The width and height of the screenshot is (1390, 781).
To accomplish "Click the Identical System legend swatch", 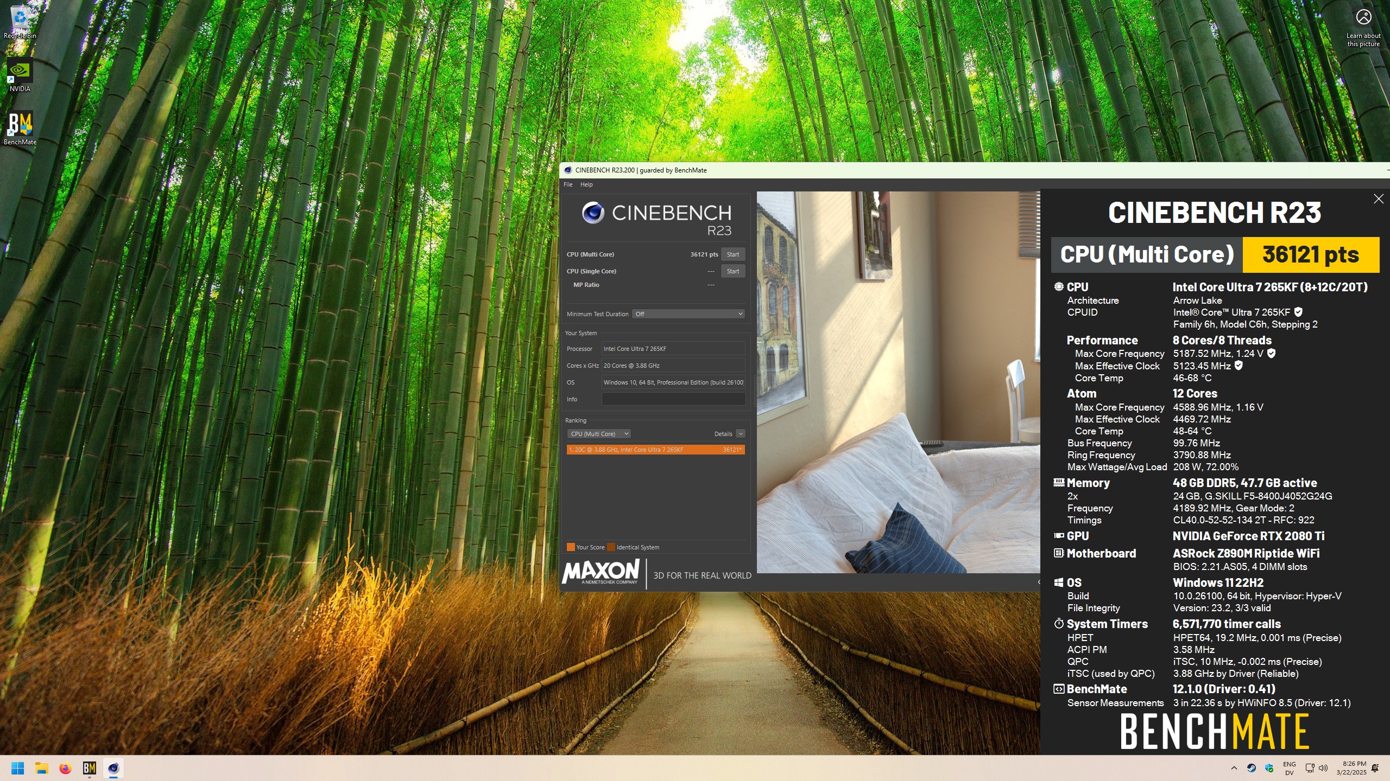I will [x=611, y=547].
